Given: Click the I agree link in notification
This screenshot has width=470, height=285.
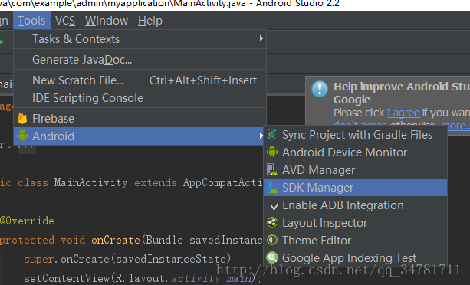Looking at the screenshot, I should click(403, 113).
